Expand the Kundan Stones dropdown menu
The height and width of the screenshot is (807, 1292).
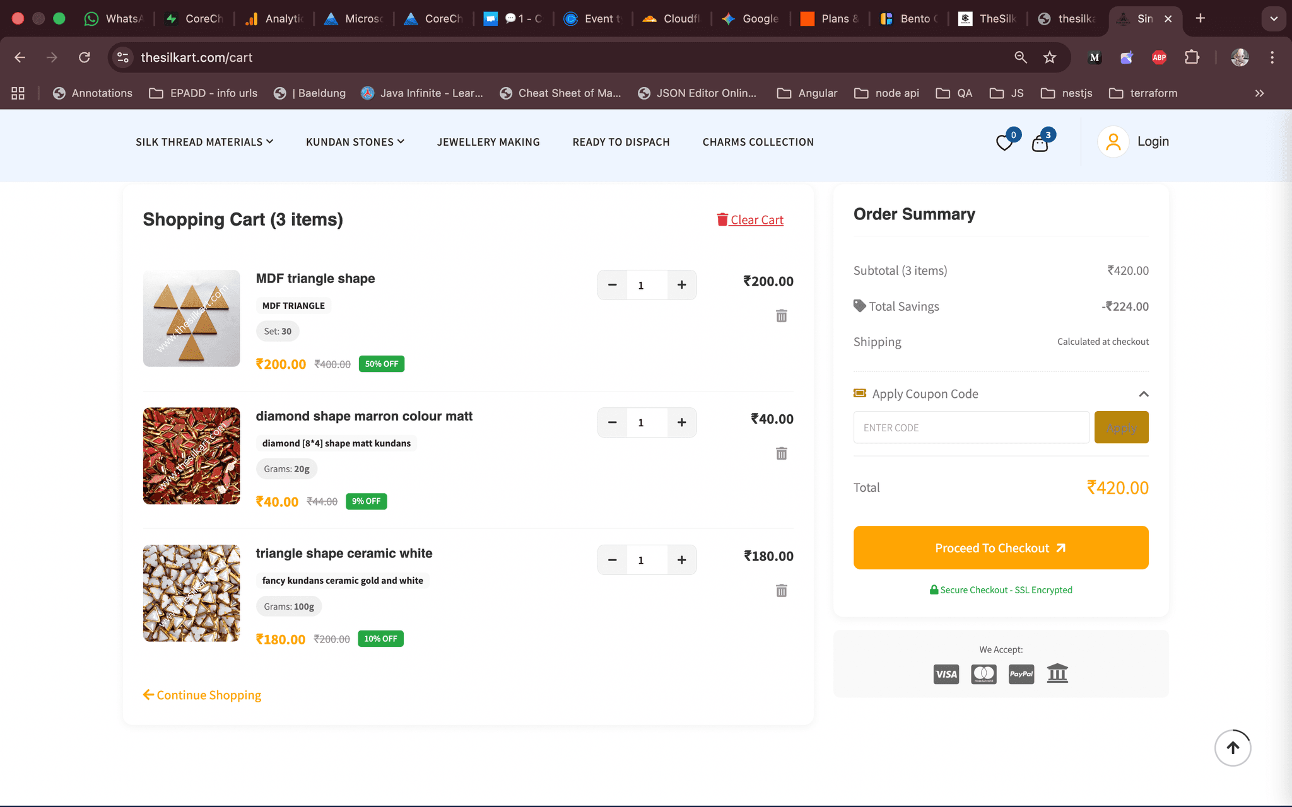point(355,142)
